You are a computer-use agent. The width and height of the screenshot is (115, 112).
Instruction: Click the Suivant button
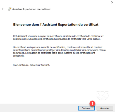(x=86, y=108)
